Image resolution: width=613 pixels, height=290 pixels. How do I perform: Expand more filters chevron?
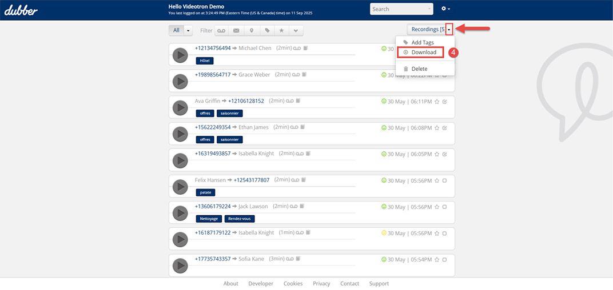pyautogui.click(x=296, y=30)
